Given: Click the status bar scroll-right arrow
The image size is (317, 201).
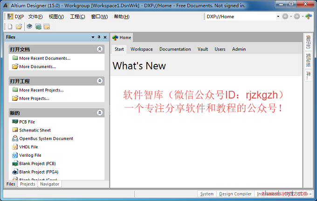Looking at the screenshot, I should (x=310, y=194).
